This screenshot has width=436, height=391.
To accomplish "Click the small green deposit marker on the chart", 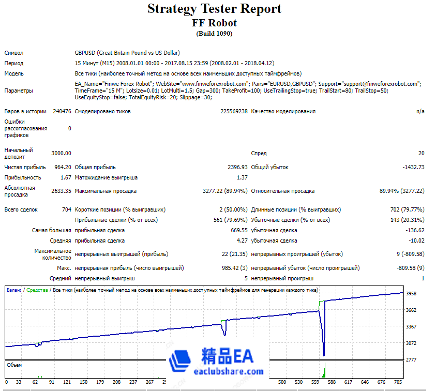I will 5,347.
